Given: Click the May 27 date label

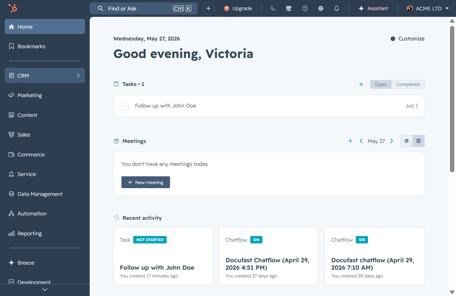Looking at the screenshot, I should (376, 141).
